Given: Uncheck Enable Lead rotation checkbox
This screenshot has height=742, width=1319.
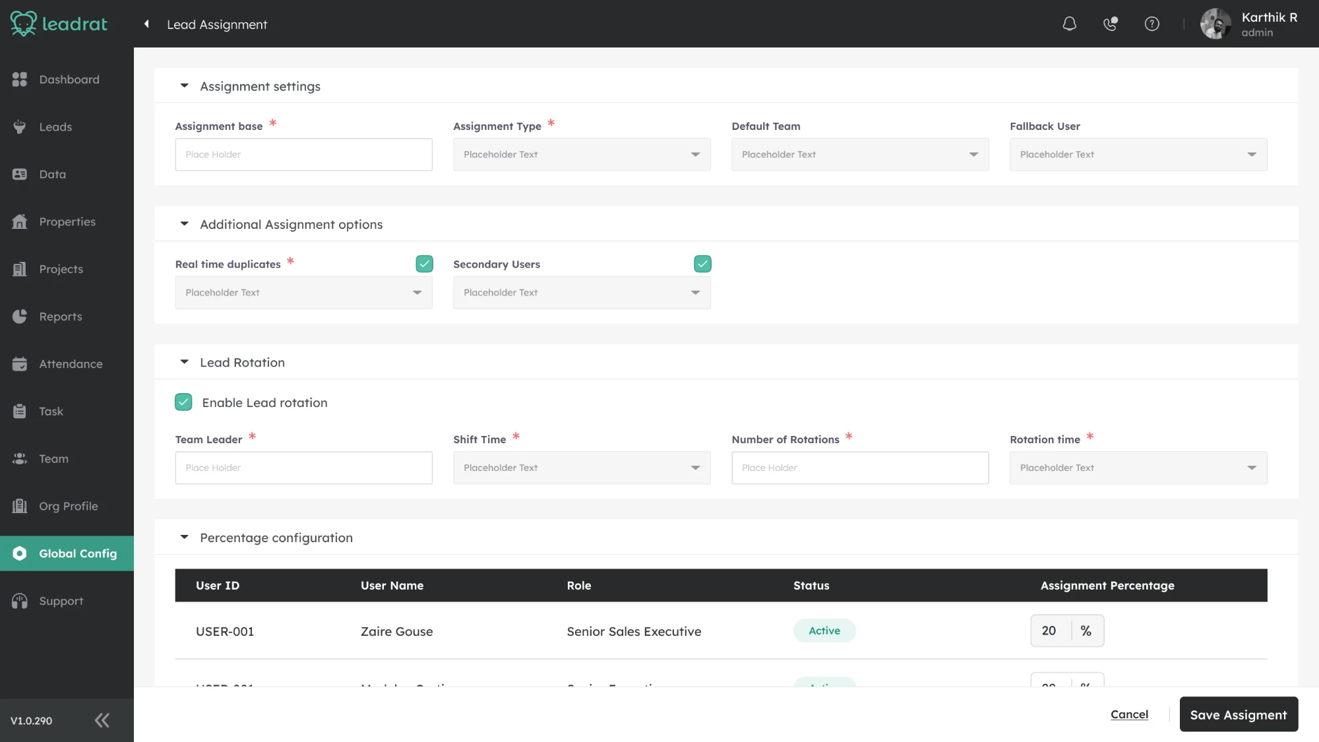Looking at the screenshot, I should pos(183,402).
